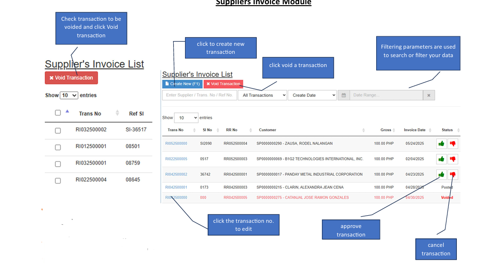Sort by the Customer column
The image size is (488, 270).
[x=363, y=130]
